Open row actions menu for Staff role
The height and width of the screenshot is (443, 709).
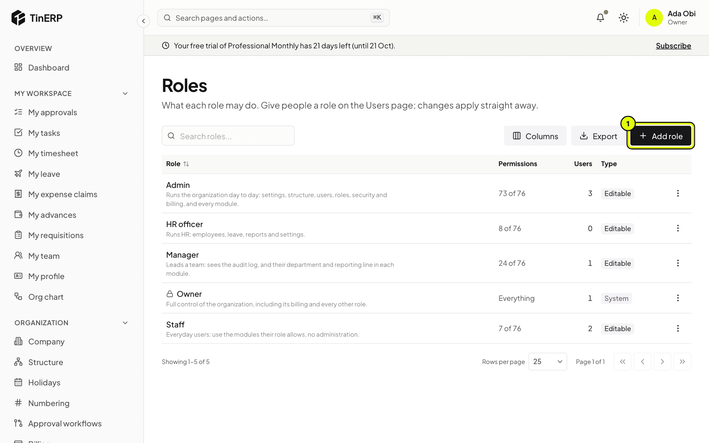point(678,329)
